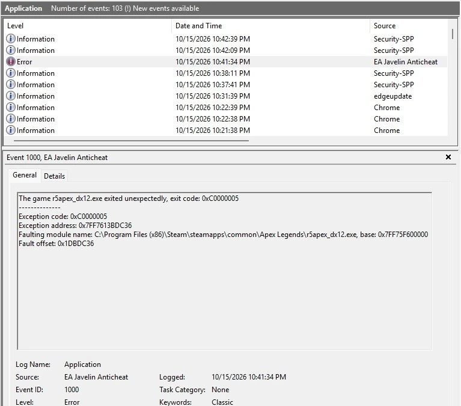Select the Error row at 10:41:34 PM
Viewport: 461px width, 406px height.
coord(226,62)
